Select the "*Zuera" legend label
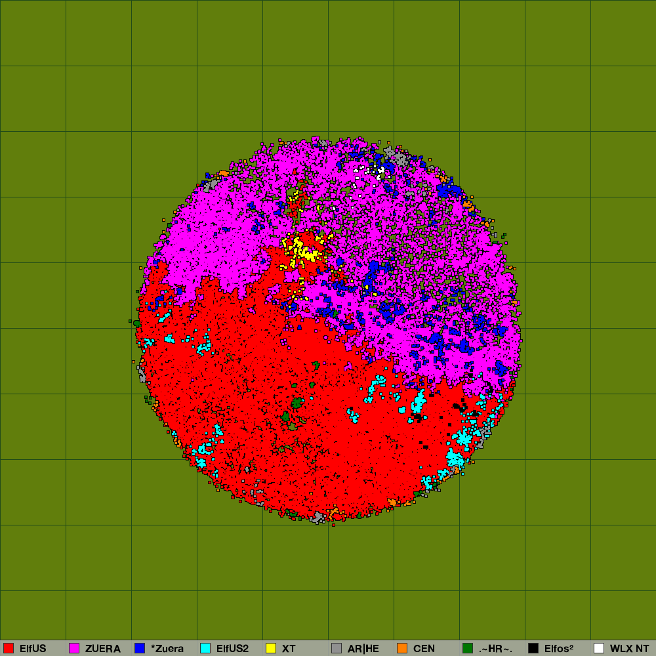Image resolution: width=656 pixels, height=656 pixels. pos(167,649)
